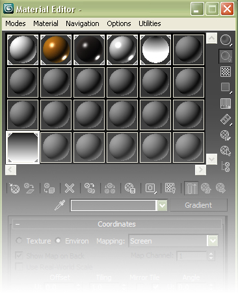Open the material editor Options icon
238x293 pixels.
tap(226, 135)
